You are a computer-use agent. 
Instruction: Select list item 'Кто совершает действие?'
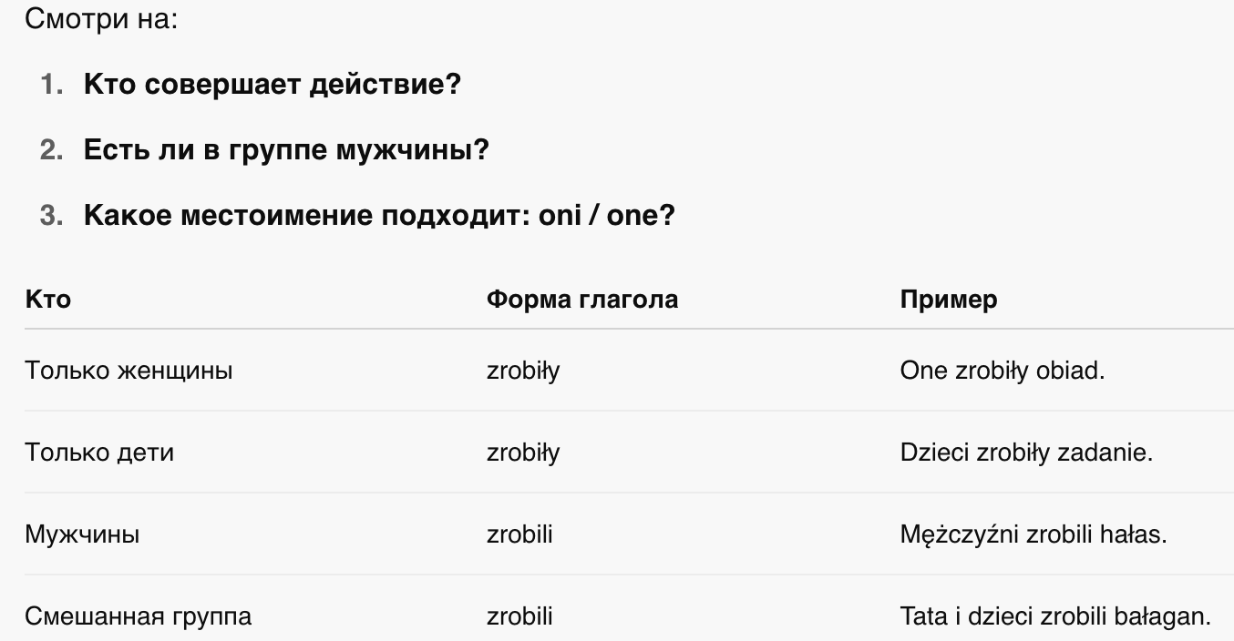tap(273, 85)
